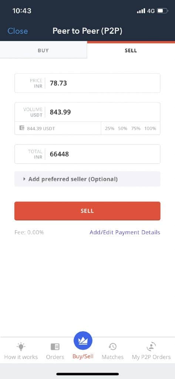Open Add/Edit Payment Details link
The image size is (175, 379).
pyautogui.click(x=125, y=232)
